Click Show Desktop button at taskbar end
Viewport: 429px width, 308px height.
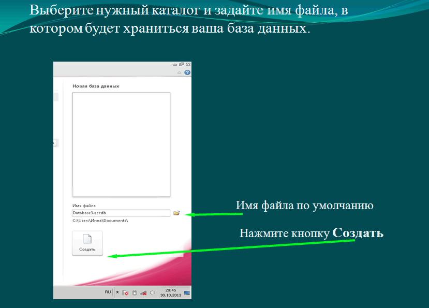pos(187,292)
